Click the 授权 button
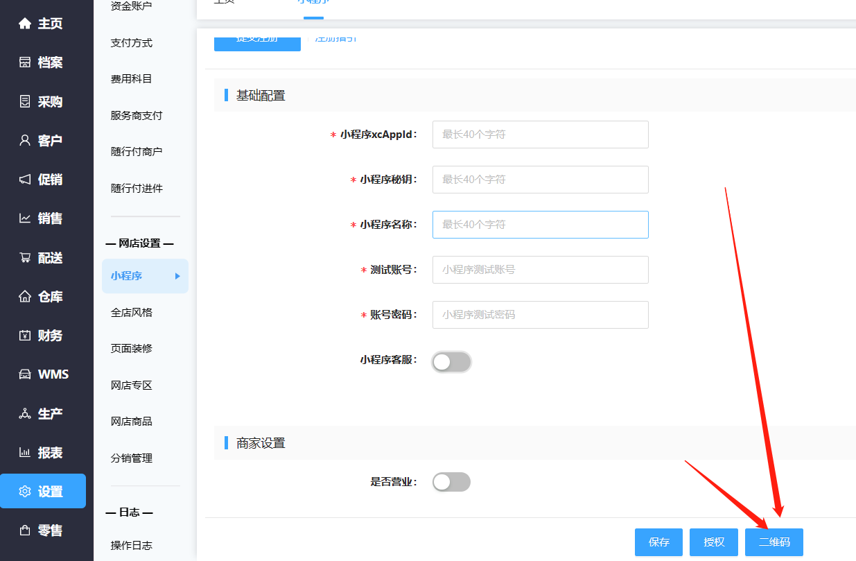Screen dimensions: 856x561 coord(714,542)
